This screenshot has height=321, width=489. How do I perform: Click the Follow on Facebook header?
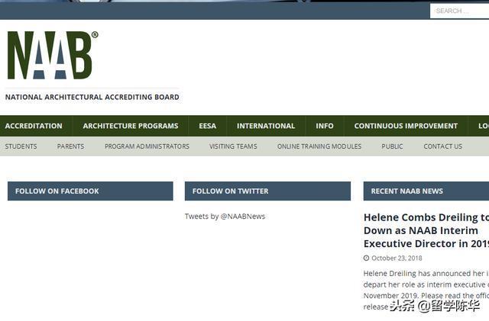click(x=90, y=191)
